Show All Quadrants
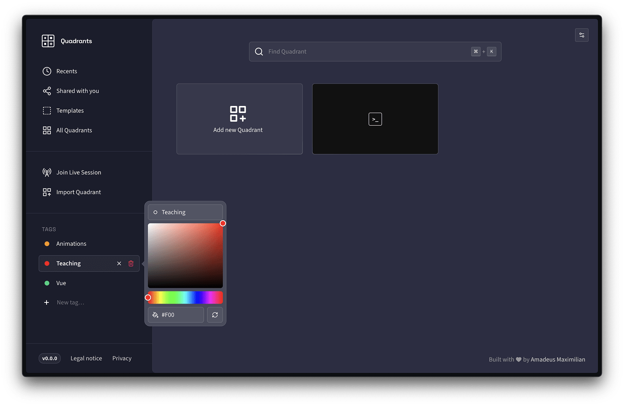Screen dimensions: 624x406 point(74,130)
